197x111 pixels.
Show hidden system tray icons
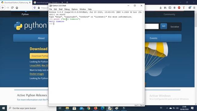click(x=167, y=108)
